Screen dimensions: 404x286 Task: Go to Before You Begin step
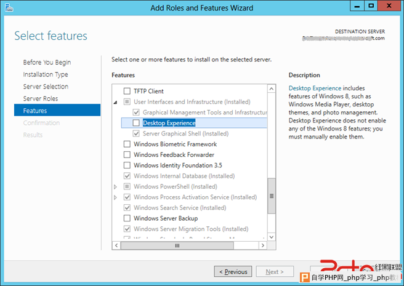[x=47, y=62]
